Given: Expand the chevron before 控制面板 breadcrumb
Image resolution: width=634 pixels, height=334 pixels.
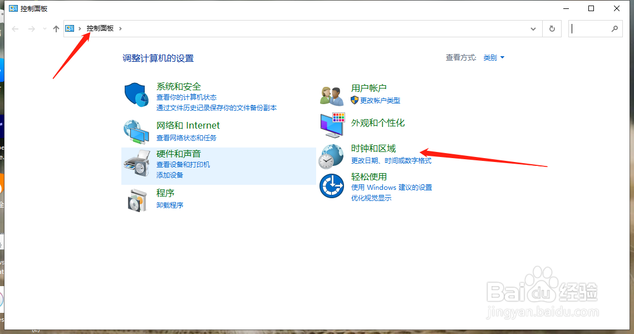Looking at the screenshot, I should point(80,28).
